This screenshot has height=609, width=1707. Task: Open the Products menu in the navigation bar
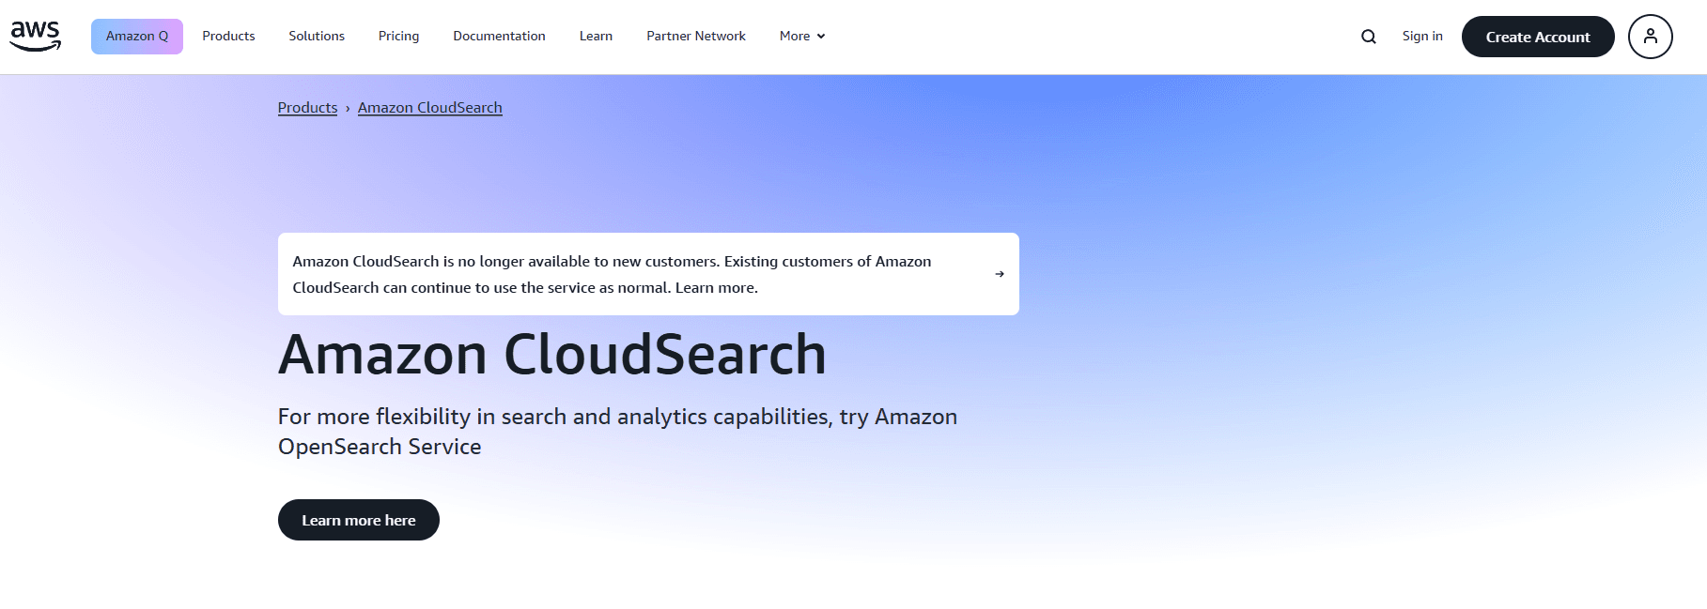tap(228, 37)
